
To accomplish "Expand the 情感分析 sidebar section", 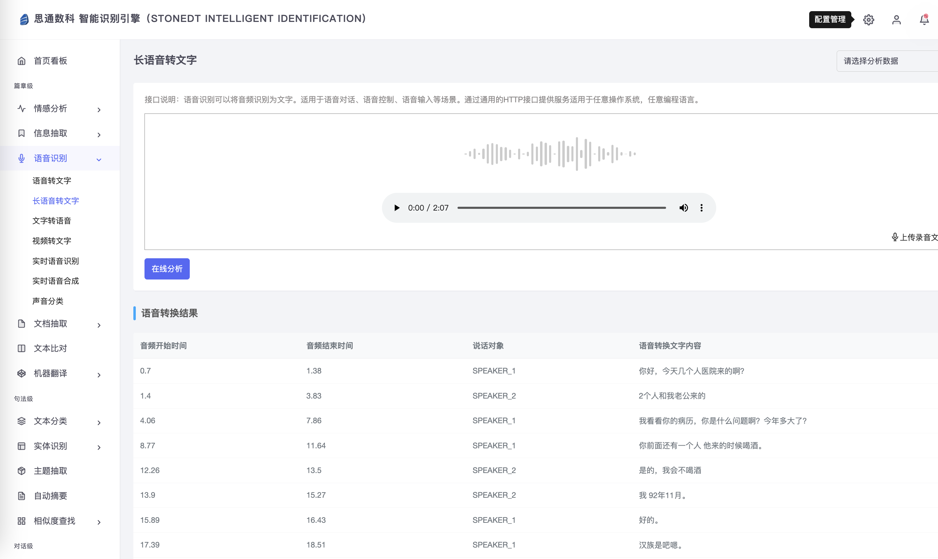I will (x=99, y=109).
